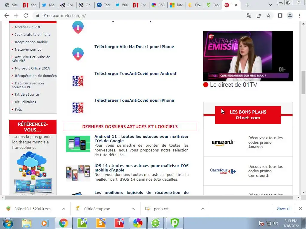
Task: Open Télécharger TousAntiCovid pour Android link
Action: [x=135, y=73]
